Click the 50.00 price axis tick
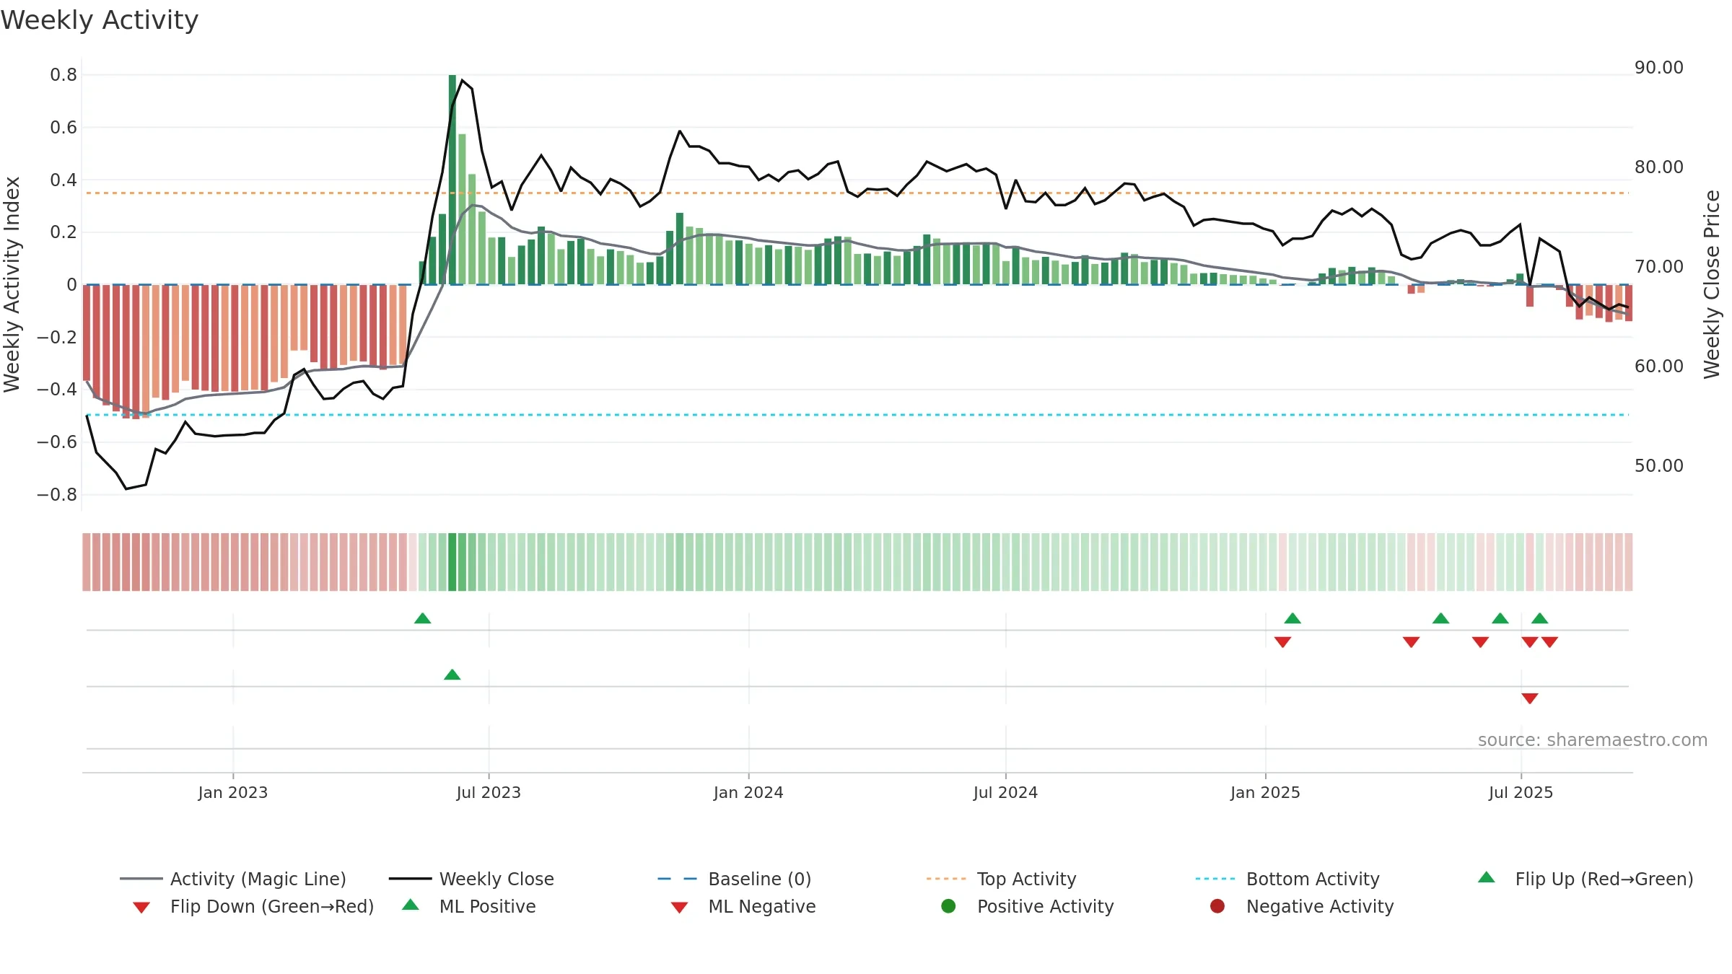Screen dimensions: 1732x974 [x=1658, y=466]
